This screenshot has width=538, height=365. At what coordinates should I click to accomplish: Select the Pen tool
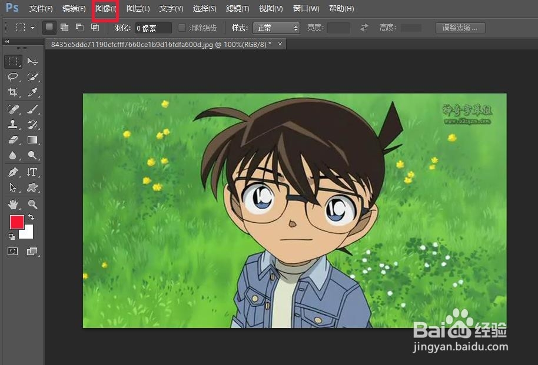click(x=13, y=172)
